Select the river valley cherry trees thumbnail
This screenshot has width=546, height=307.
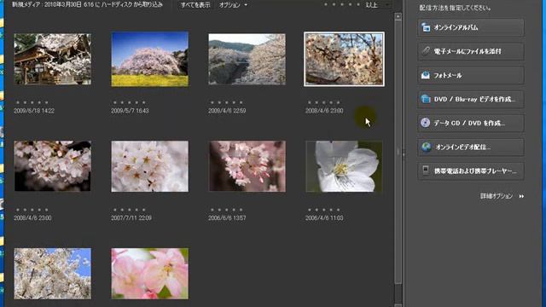[x=247, y=59]
